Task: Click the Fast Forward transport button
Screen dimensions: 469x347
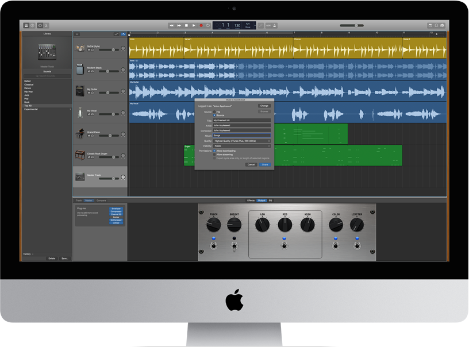Action: pyautogui.click(x=179, y=26)
